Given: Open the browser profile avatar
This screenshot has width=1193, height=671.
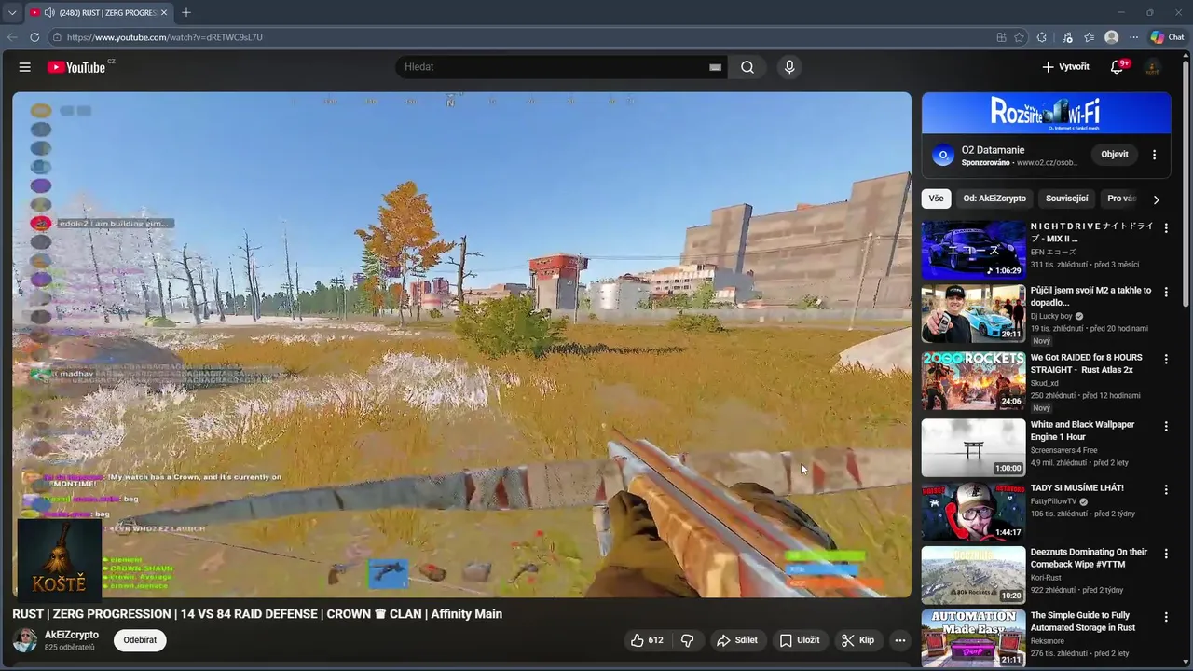Looking at the screenshot, I should point(1111,37).
